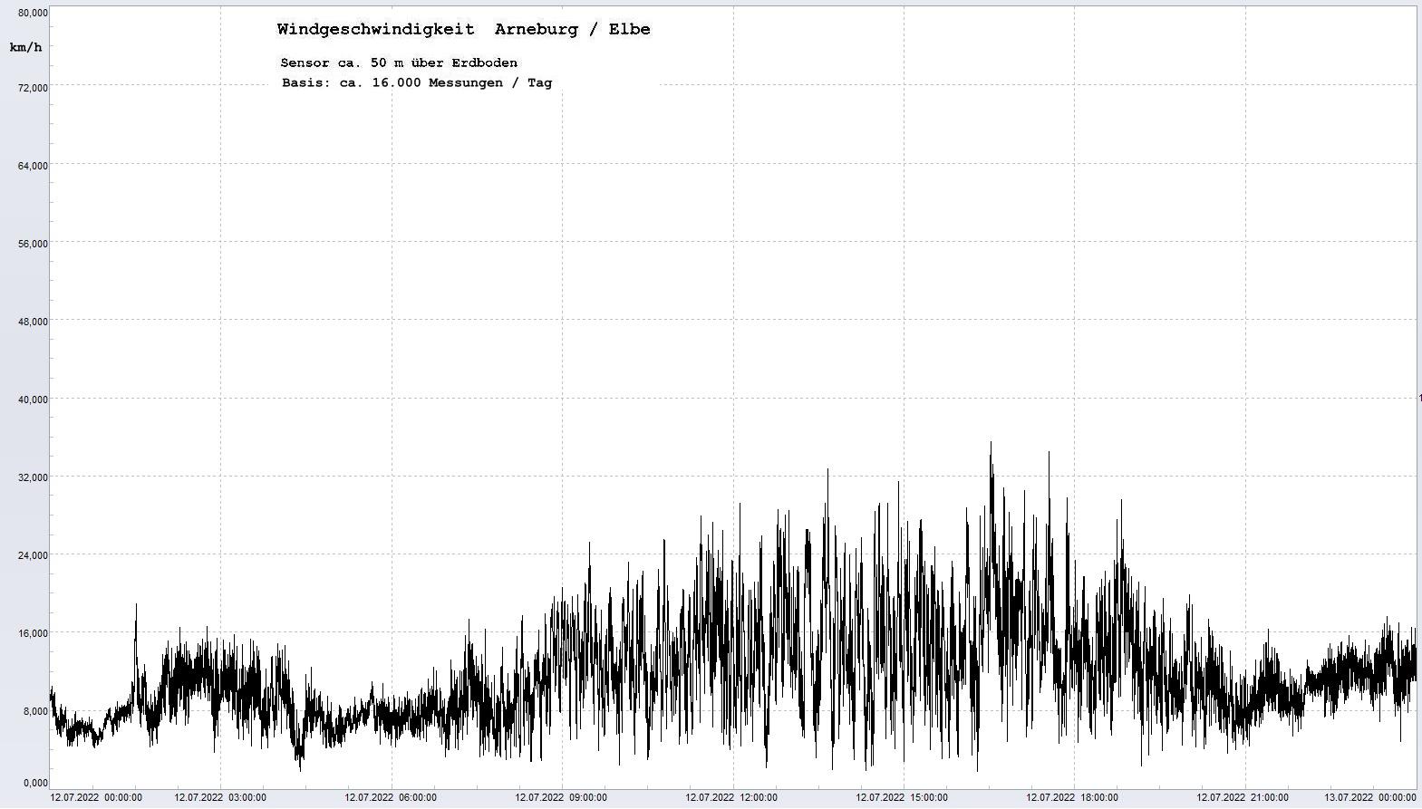
Task: Click the 64,000 y-axis label
Action: (x=33, y=166)
